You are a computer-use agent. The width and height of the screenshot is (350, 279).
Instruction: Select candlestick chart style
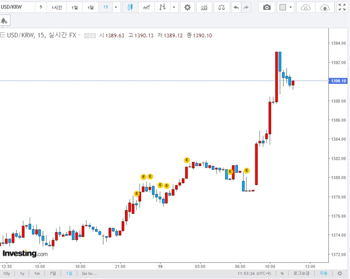point(130,7)
